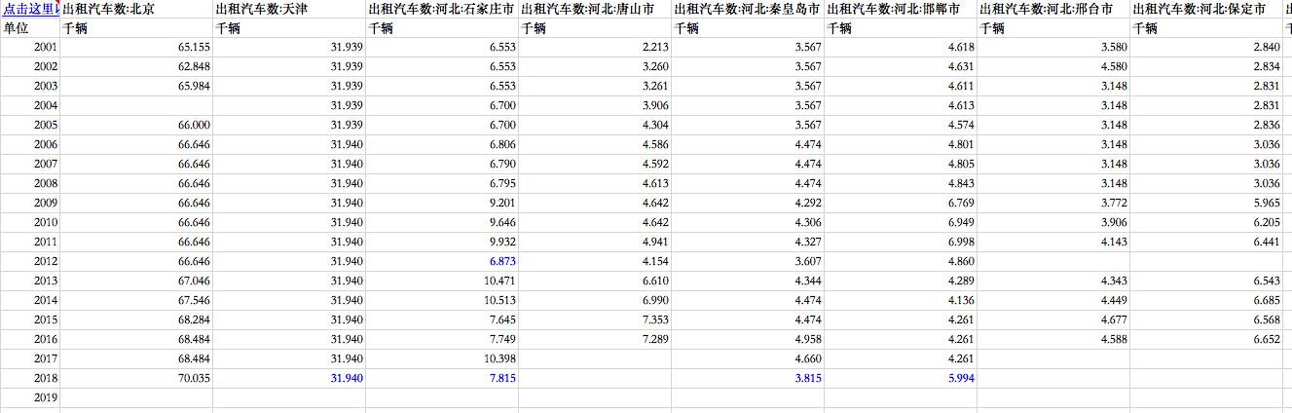Select the Beijing 2001 value 65.155
The width and height of the screenshot is (1292, 413).
(x=136, y=47)
